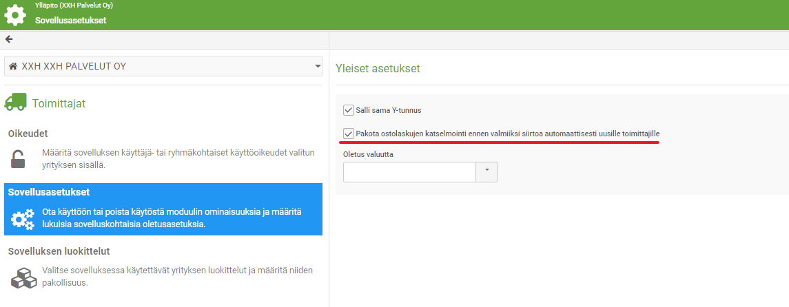Viewport: 789px width, 307px height.
Task: Select XXH XXH PALVELUT OY company name
Action: 74,66
